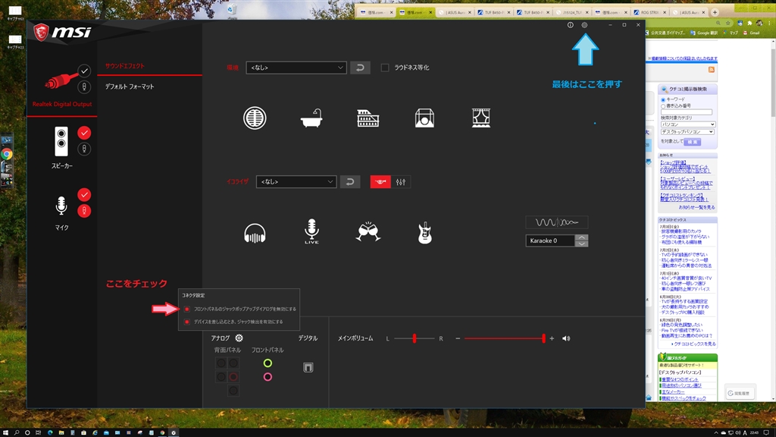This screenshot has width=776, height=437.
Task: Select post number radio in browser panel
Action: coord(663,106)
